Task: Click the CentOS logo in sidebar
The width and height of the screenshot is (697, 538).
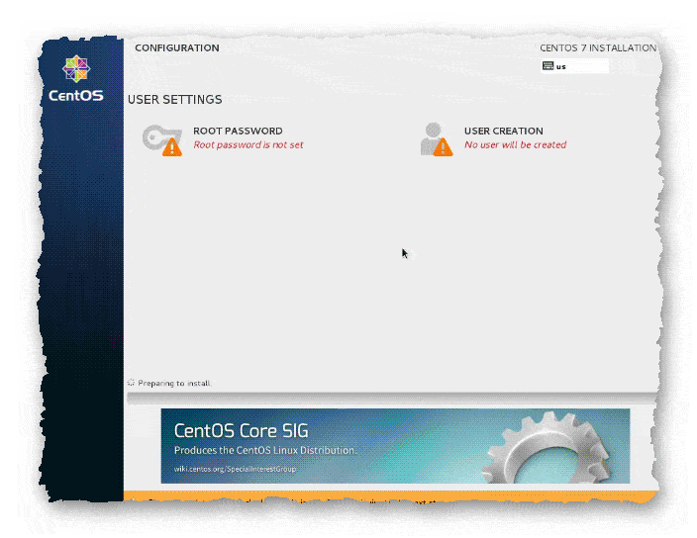Action: (x=76, y=78)
